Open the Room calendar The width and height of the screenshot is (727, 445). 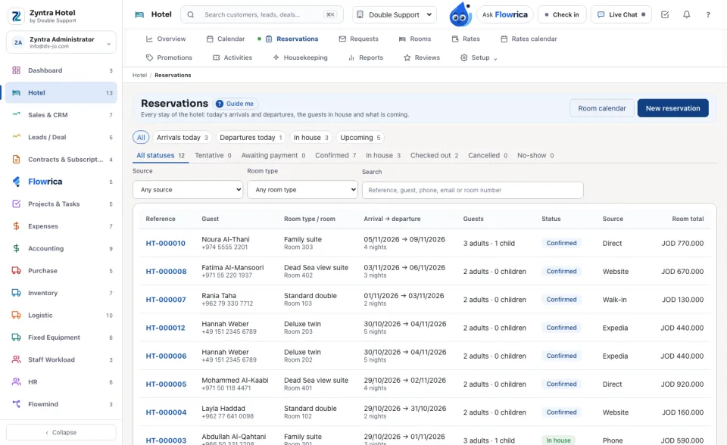click(x=602, y=108)
